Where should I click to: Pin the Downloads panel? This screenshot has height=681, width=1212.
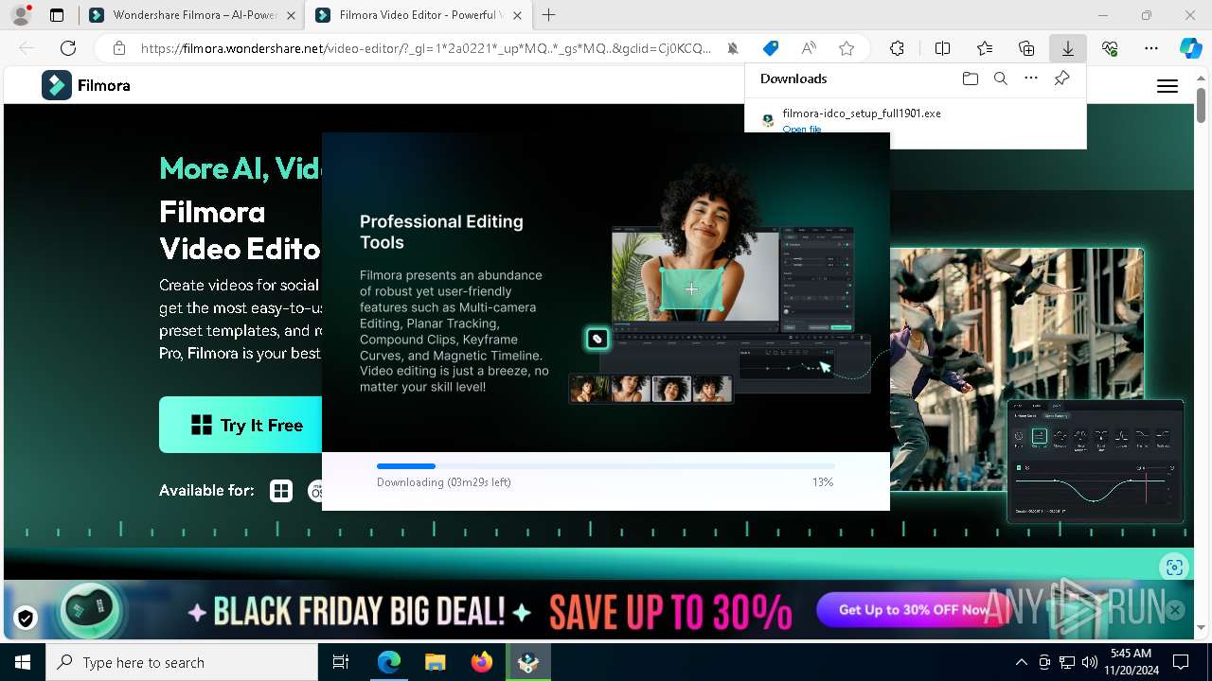coord(1061,79)
